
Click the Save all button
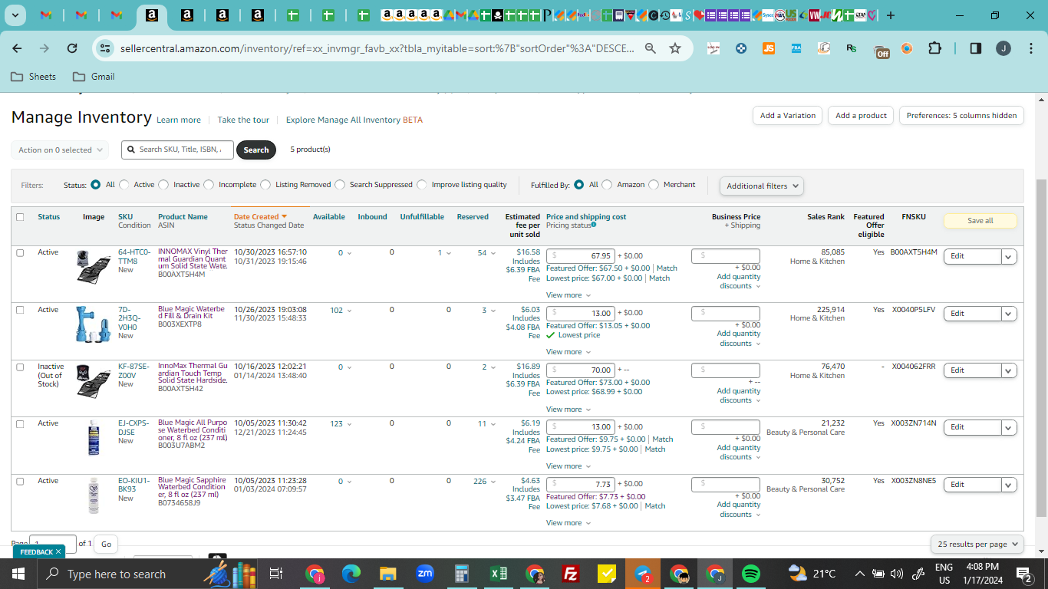click(x=980, y=221)
